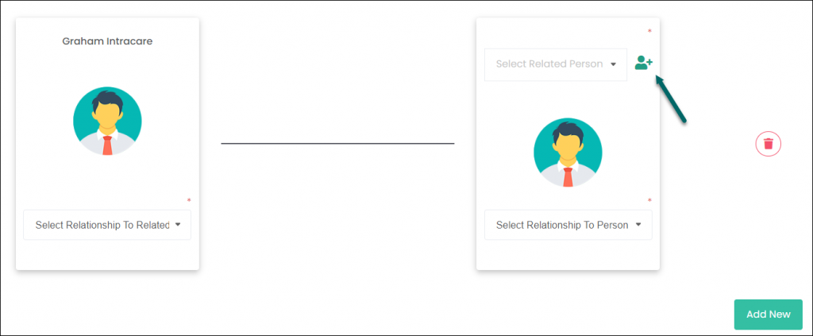Open the Select Related Person dropdown
This screenshot has height=336, width=813.
(x=556, y=65)
